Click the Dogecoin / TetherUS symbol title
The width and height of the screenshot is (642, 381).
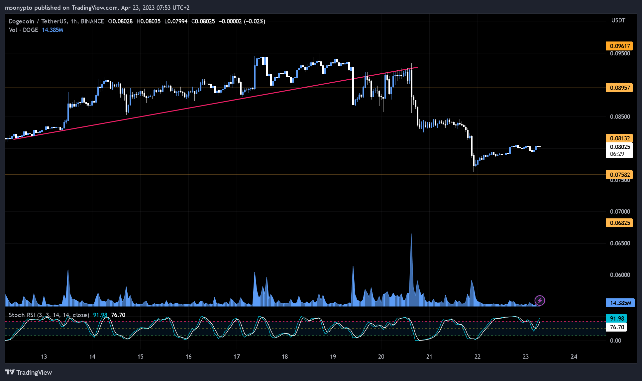click(56, 21)
